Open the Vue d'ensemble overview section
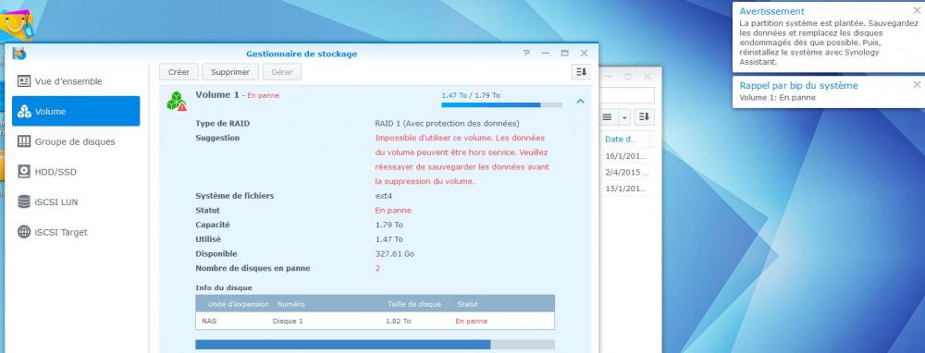 click(76, 81)
